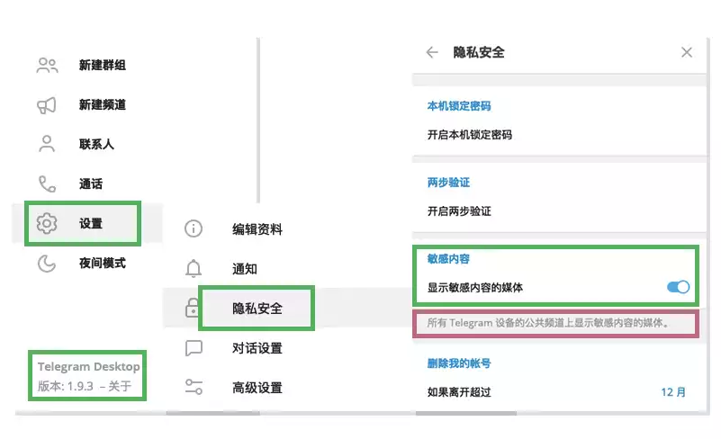The height and width of the screenshot is (439, 721).
Task: Click 开启本机锁定密码 option
Action: coord(470,135)
